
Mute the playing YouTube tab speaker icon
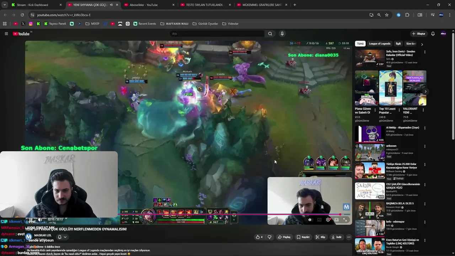111,5
